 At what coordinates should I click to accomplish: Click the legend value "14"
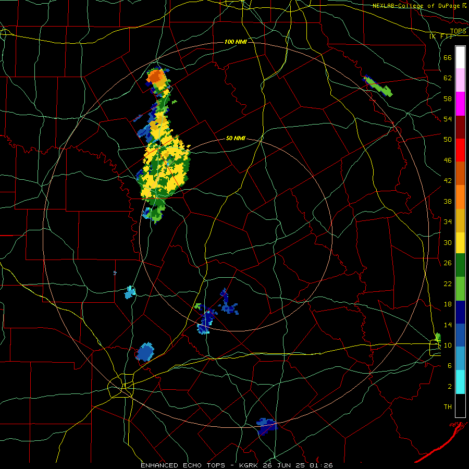coord(448,325)
